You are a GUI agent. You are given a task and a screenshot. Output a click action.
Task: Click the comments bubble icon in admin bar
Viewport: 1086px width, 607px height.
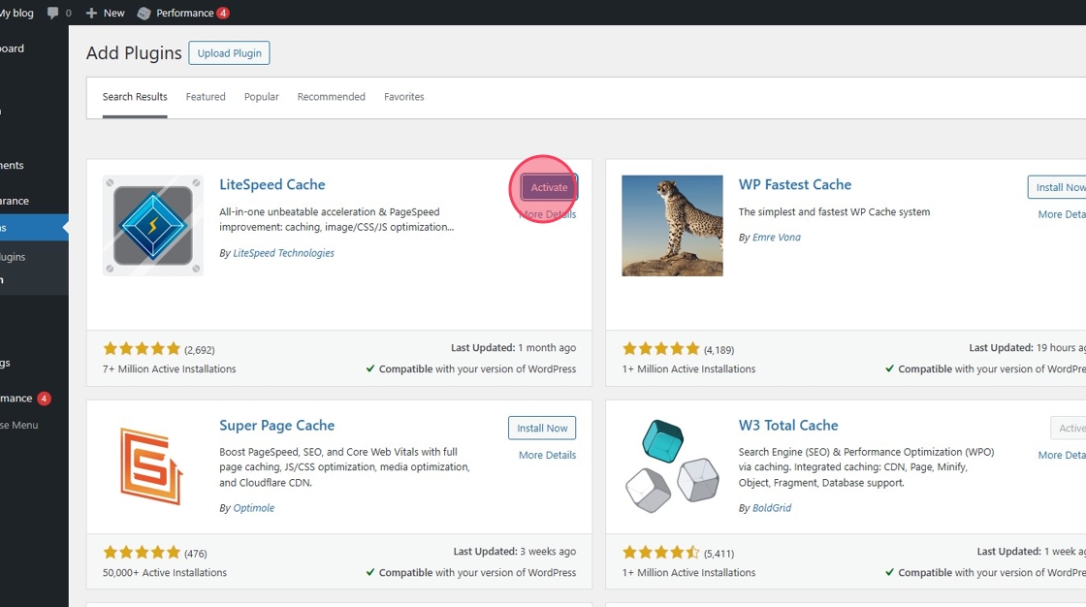pos(52,13)
